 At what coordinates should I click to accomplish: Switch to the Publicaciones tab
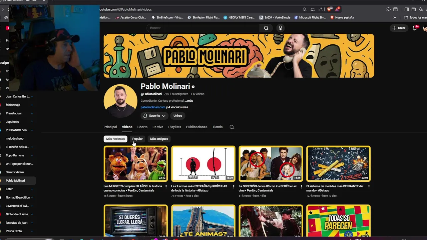point(196,127)
